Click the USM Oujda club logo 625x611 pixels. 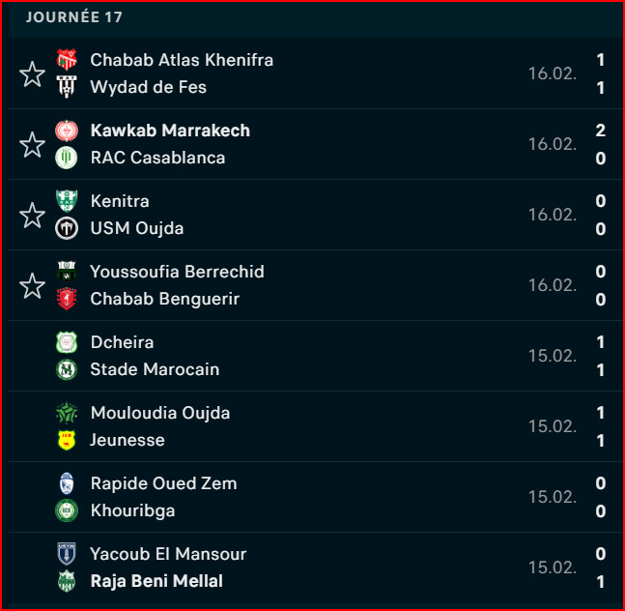(67, 229)
